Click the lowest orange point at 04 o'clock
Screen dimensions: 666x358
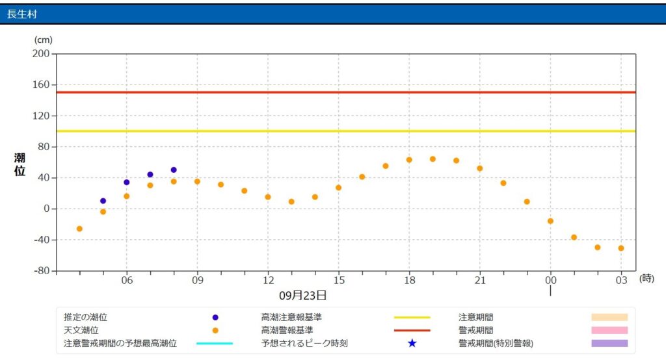click(79, 229)
